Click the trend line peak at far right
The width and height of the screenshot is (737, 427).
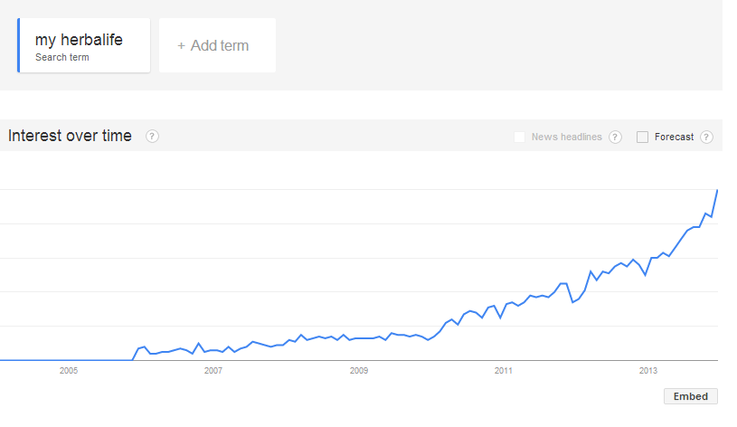(x=717, y=191)
